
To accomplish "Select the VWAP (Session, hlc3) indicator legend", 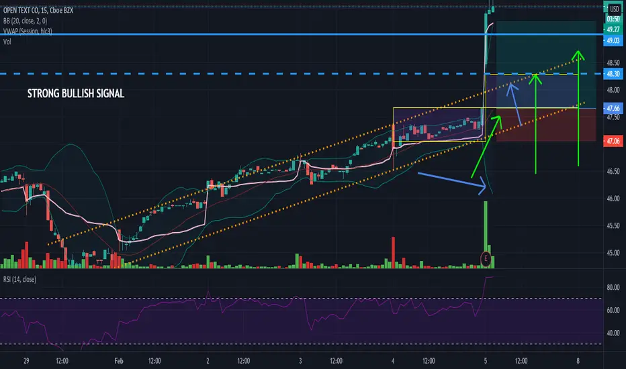I will (x=28, y=31).
